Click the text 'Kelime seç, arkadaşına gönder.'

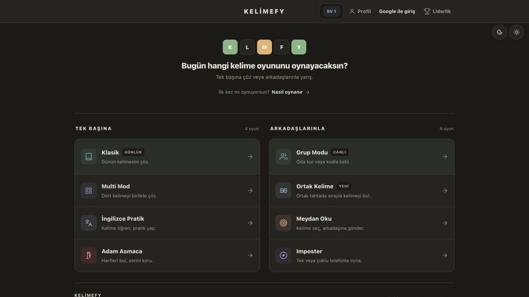click(x=330, y=228)
